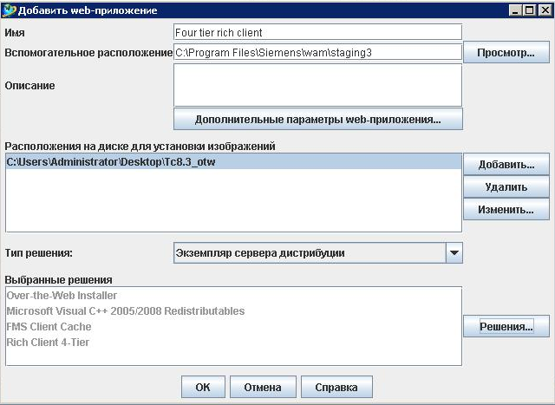Click the Удалить button
The image size is (555, 405).
pyautogui.click(x=506, y=187)
